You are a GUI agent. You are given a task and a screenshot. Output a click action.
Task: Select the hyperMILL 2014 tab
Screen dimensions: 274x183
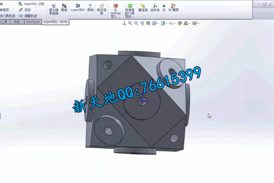[55, 22]
